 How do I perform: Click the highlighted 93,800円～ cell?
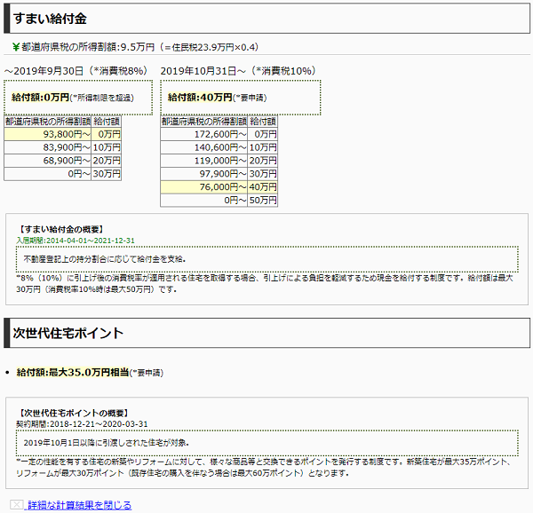coord(48,134)
